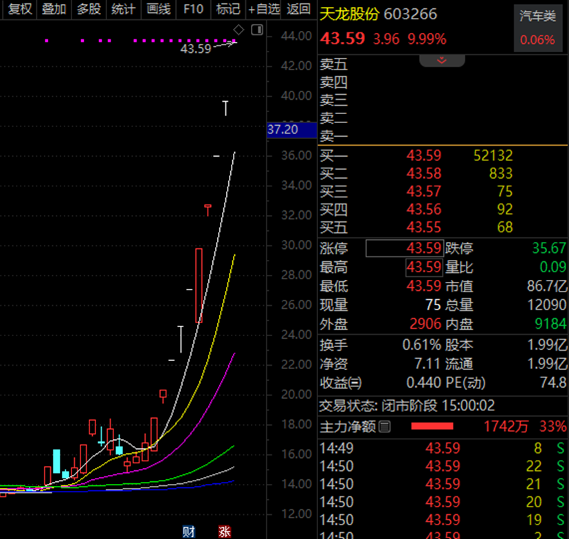Activate the 画线 drawing tool

(x=158, y=9)
